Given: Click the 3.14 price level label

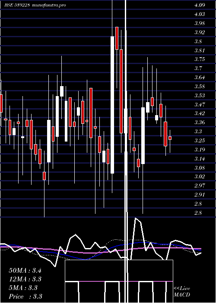Looking at the screenshot, I should pyautogui.click(x=200, y=159).
